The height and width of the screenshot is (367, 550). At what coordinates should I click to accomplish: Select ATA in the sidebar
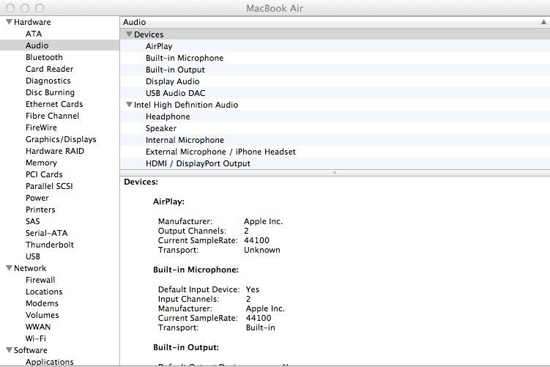[34, 34]
